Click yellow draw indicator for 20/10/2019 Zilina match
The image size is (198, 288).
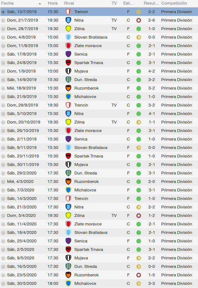[x=138, y=122]
